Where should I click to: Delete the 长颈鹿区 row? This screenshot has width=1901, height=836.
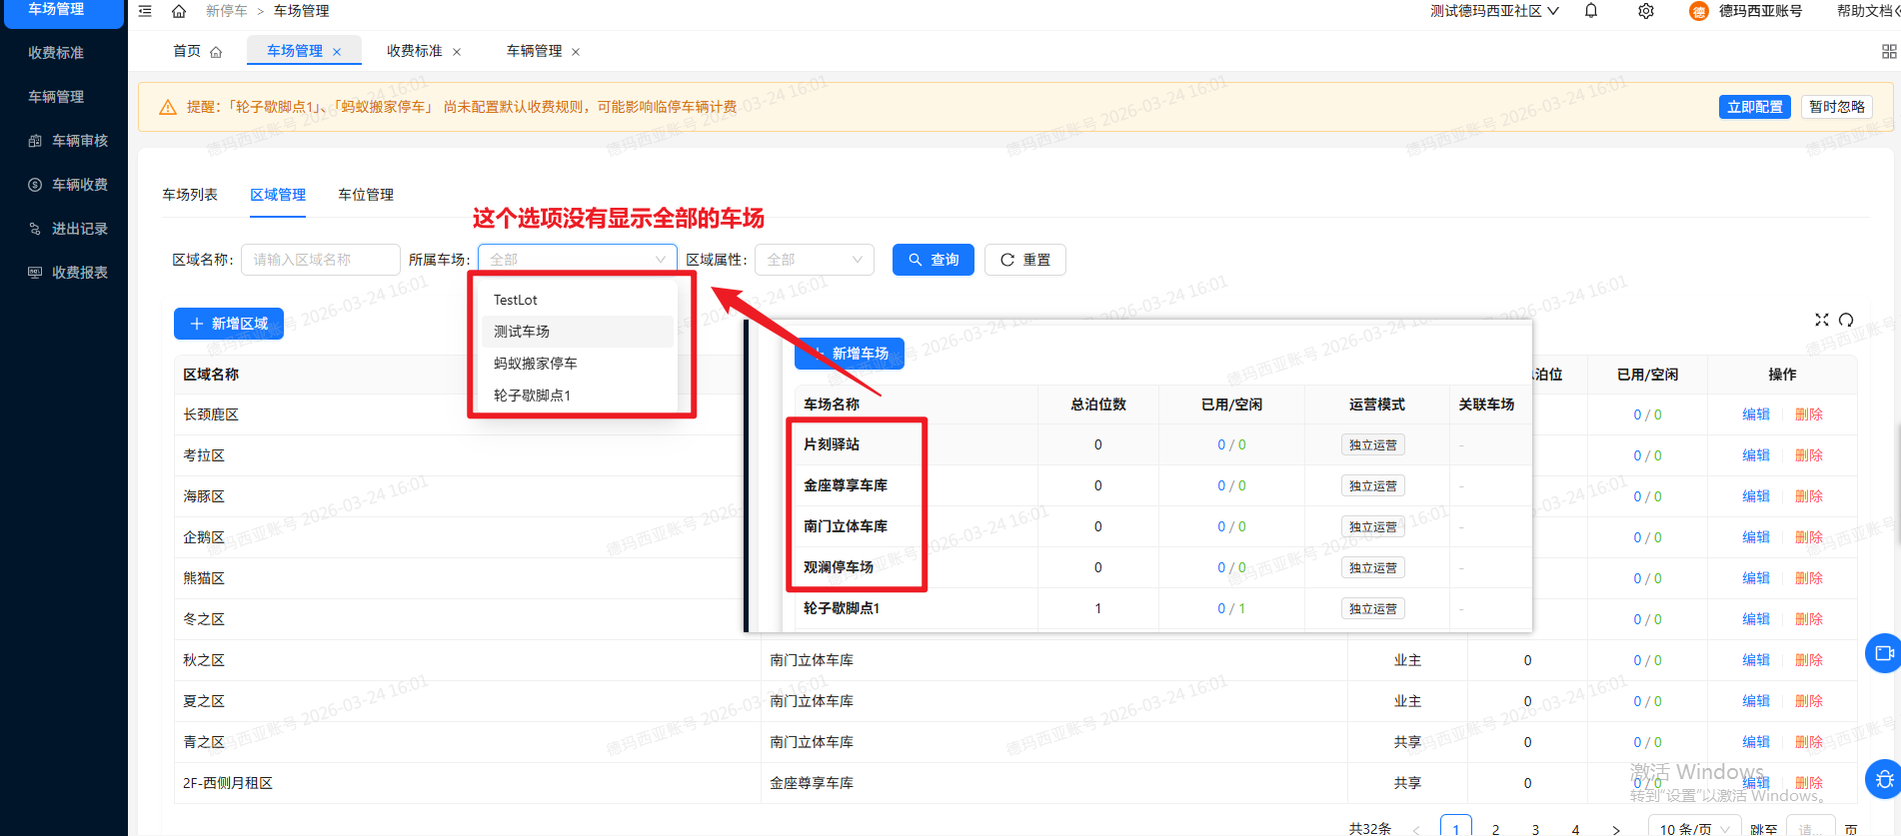pos(1809,415)
